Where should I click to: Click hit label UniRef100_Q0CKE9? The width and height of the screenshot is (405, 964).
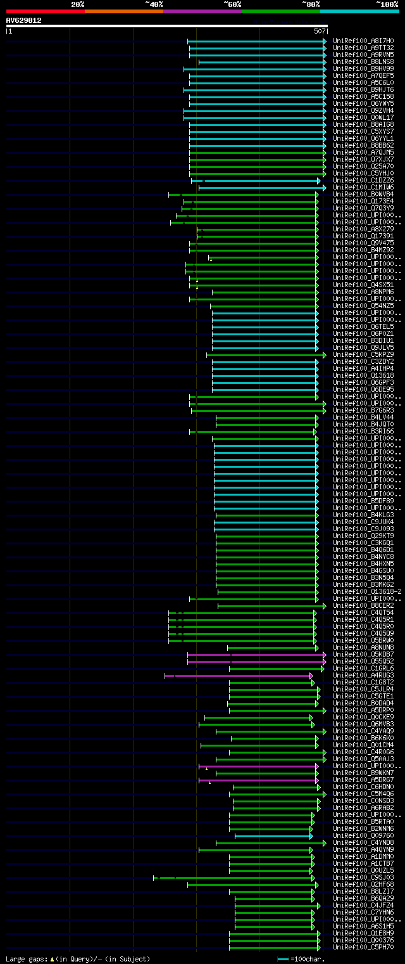(363, 717)
